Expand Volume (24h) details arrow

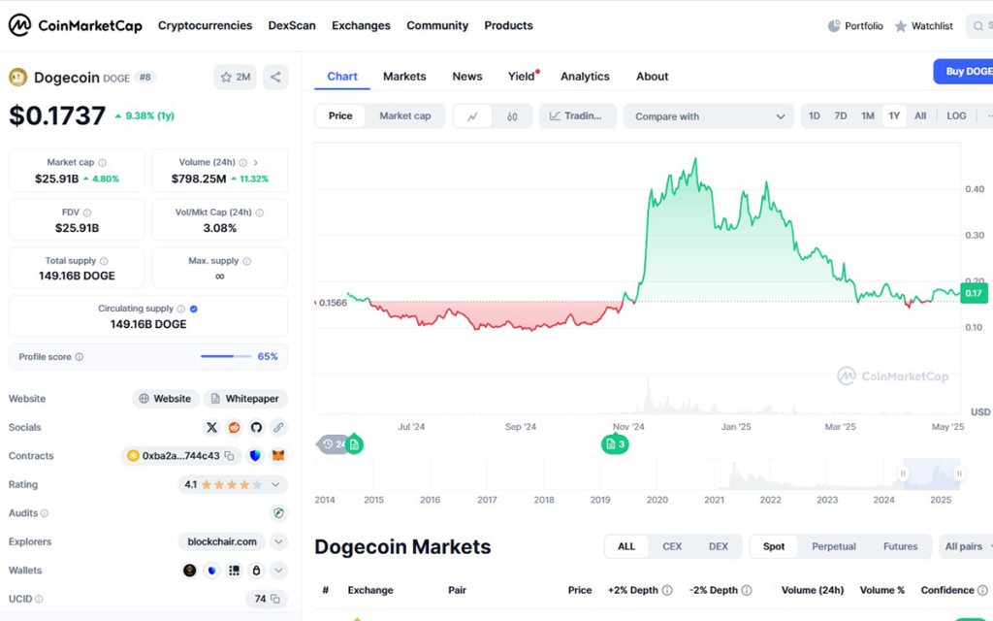(256, 163)
